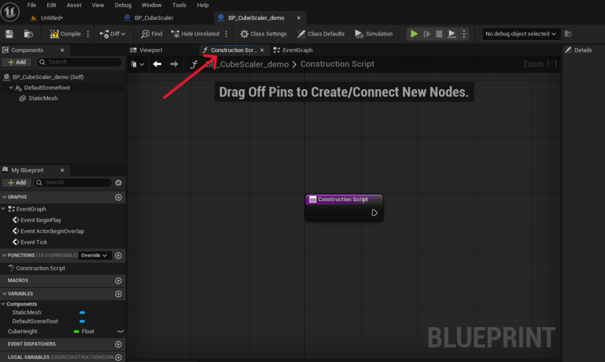The height and width of the screenshot is (362, 605).
Task: Browse to asset in Content Browser
Action: (x=28, y=34)
